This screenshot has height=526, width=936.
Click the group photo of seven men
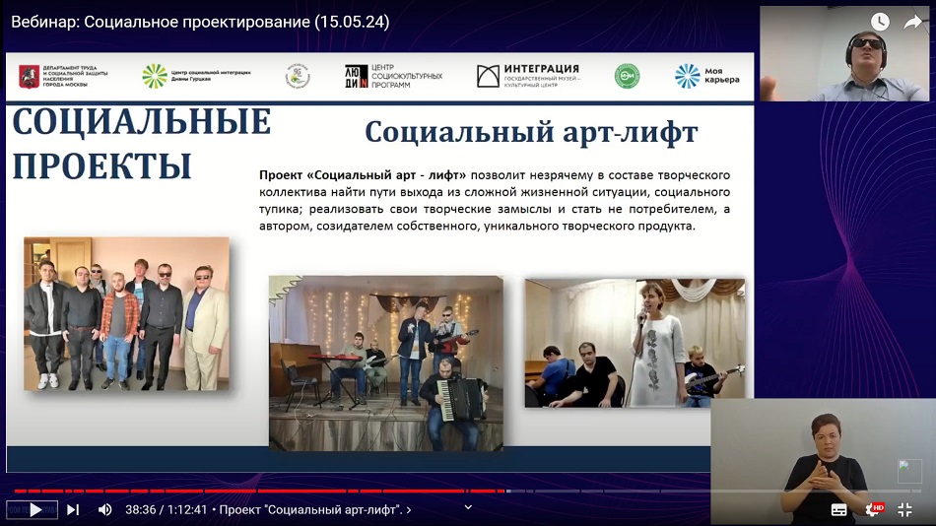click(126, 313)
